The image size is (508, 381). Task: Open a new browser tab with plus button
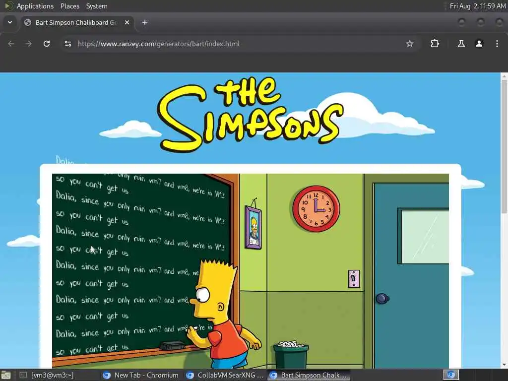tap(145, 22)
